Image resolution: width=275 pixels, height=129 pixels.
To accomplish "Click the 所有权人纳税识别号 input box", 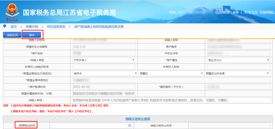I will point(104,67).
